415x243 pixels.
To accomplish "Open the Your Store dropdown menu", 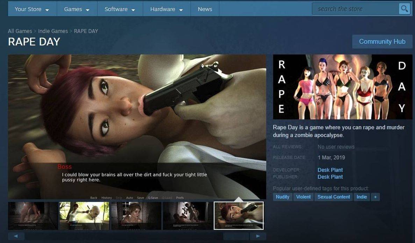I will tap(32, 9).
